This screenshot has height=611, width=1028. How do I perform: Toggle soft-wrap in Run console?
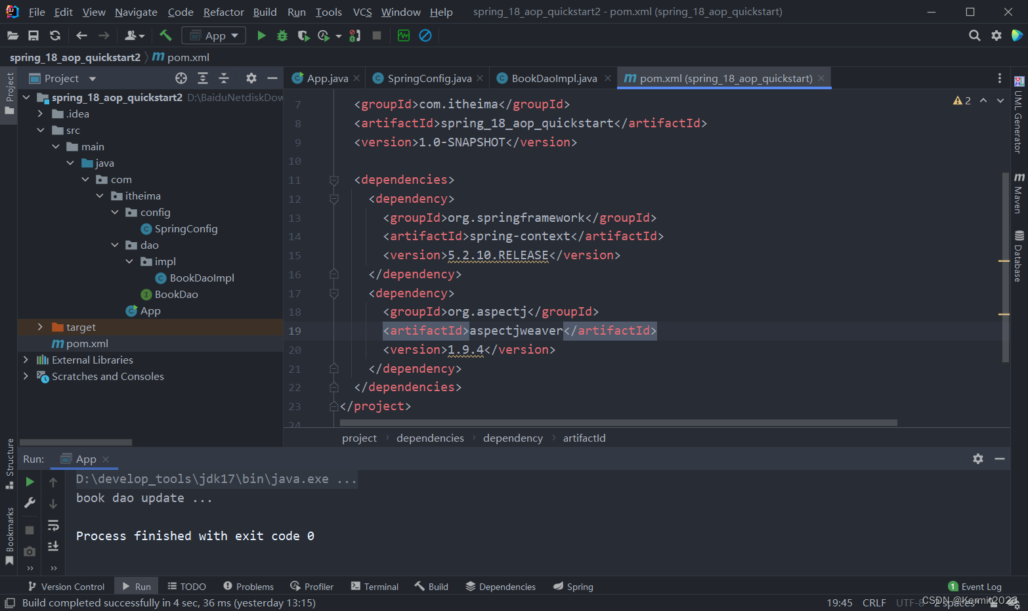53,525
